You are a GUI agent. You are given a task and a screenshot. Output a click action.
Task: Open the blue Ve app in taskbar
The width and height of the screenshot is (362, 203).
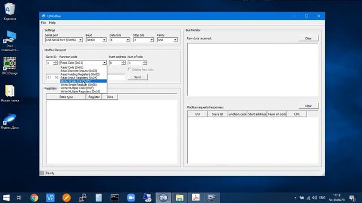50,198
